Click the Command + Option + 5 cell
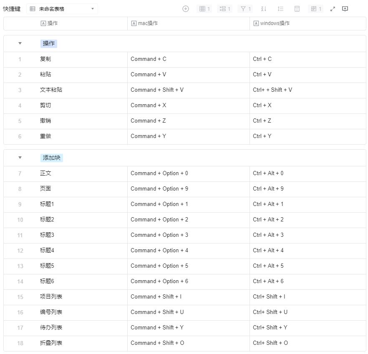The height and width of the screenshot is (354, 368). point(189,266)
